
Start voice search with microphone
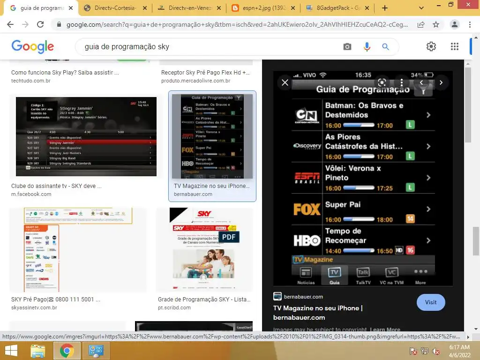pyautogui.click(x=367, y=47)
